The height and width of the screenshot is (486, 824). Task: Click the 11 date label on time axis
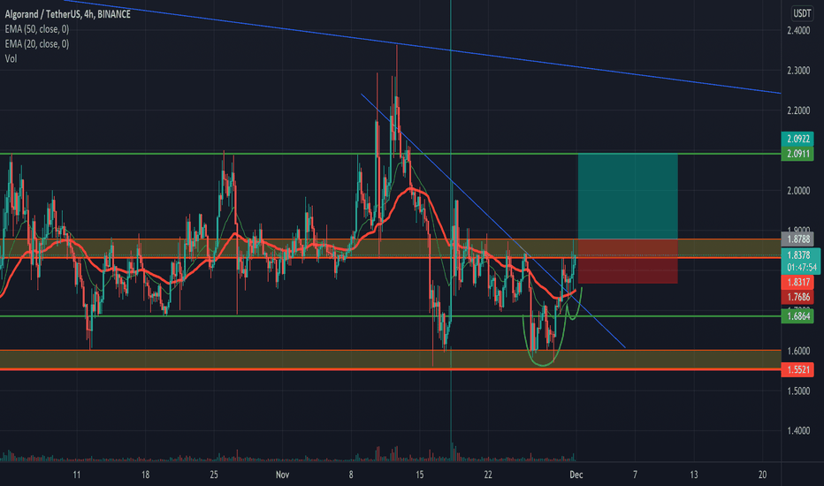[x=77, y=475]
